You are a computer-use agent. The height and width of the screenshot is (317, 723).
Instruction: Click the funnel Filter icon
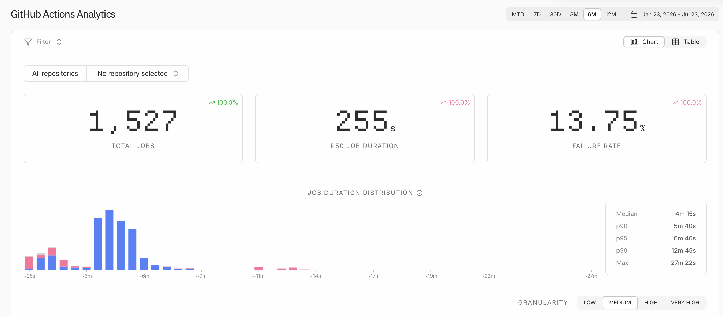coord(28,42)
